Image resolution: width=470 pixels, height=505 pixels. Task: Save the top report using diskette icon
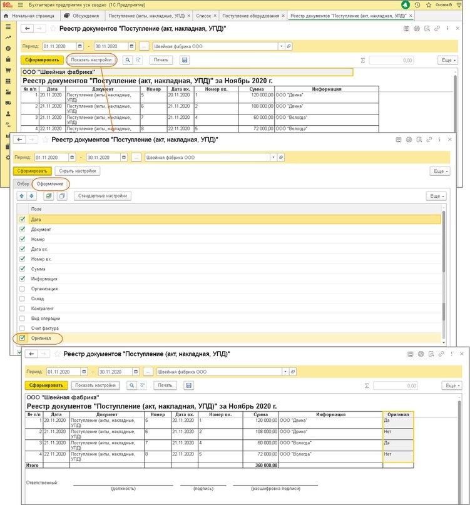click(x=185, y=60)
